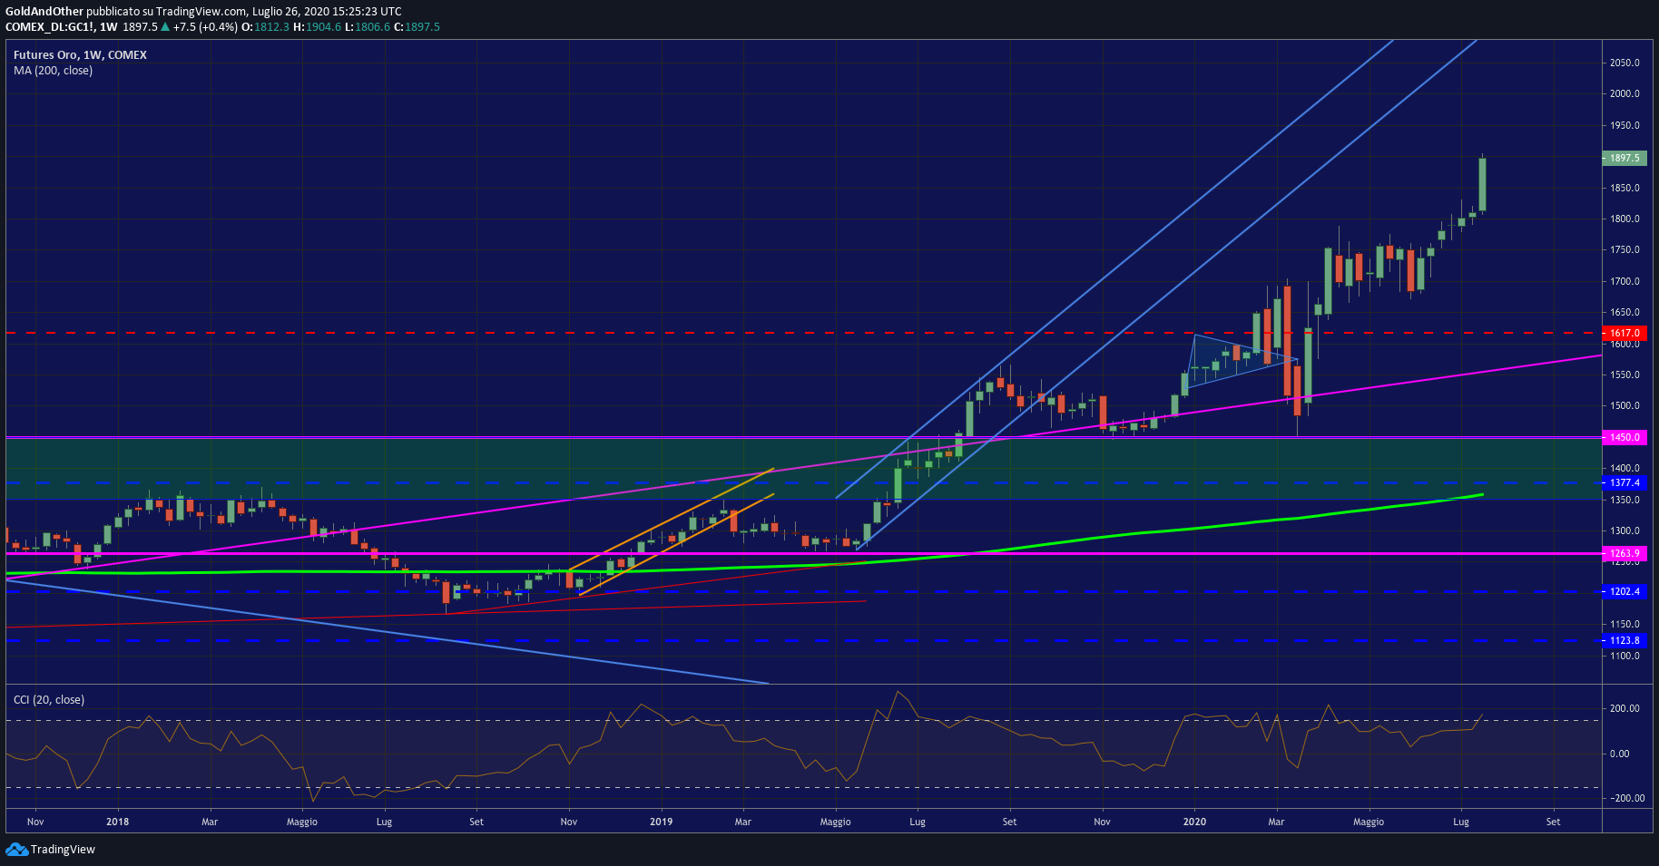The image size is (1659, 866).
Task: Click the 'Futures Oro, 1W, COMEX' chart title
Action: click(80, 54)
